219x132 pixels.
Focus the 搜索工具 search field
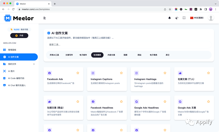[x=129, y=45]
